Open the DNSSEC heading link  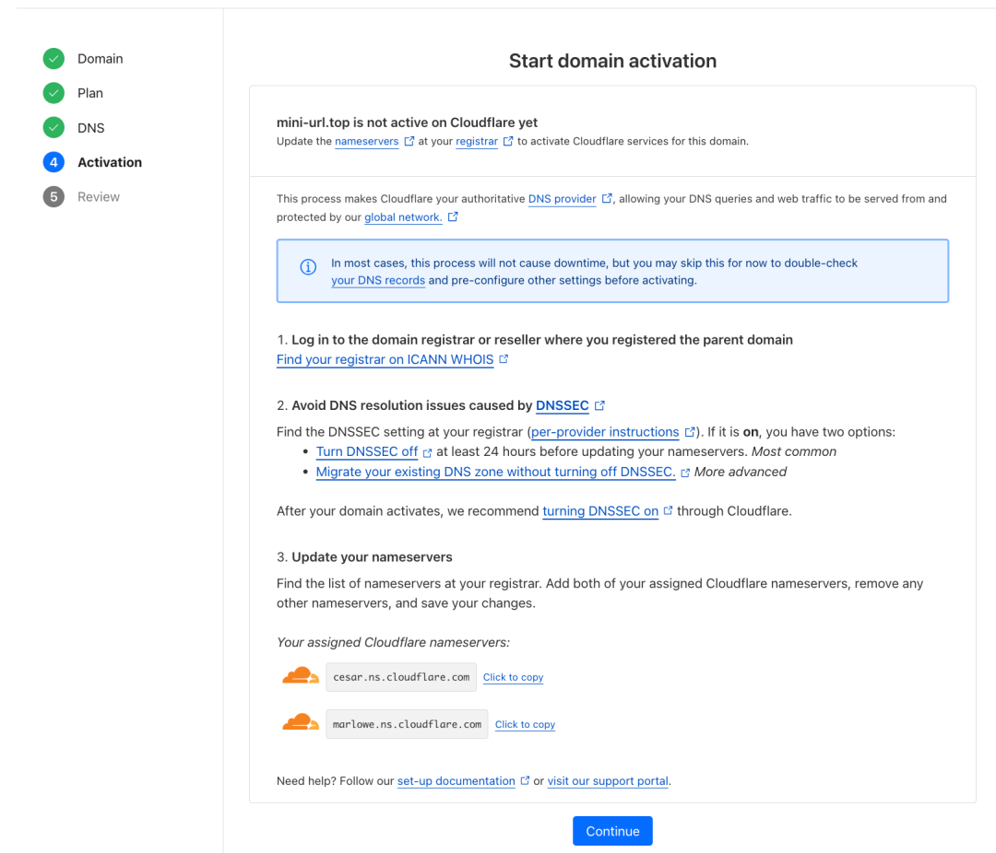[x=563, y=405]
